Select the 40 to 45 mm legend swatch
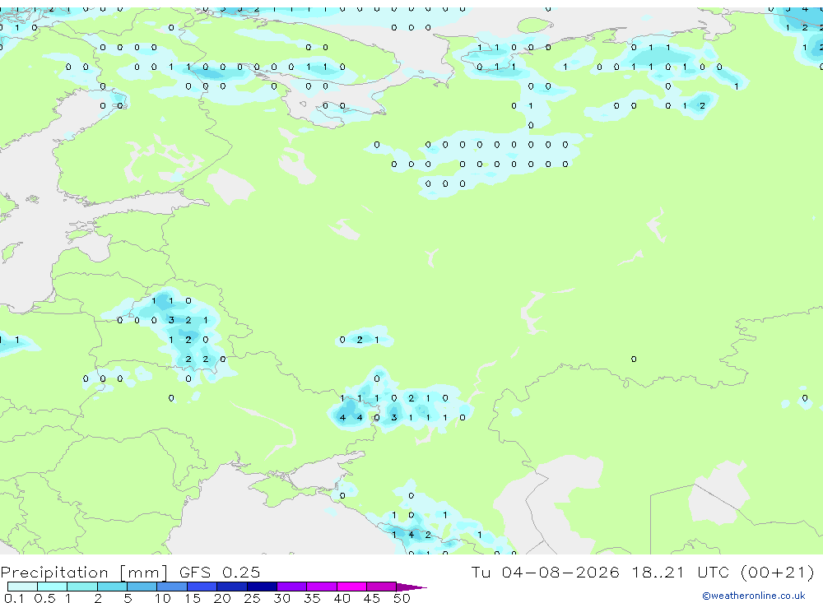Screen dimensions: 823x603 (351, 587)
